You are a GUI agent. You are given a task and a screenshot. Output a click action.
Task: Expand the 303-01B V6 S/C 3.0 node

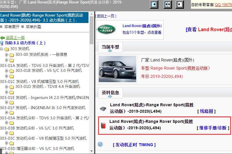click(6, 71)
